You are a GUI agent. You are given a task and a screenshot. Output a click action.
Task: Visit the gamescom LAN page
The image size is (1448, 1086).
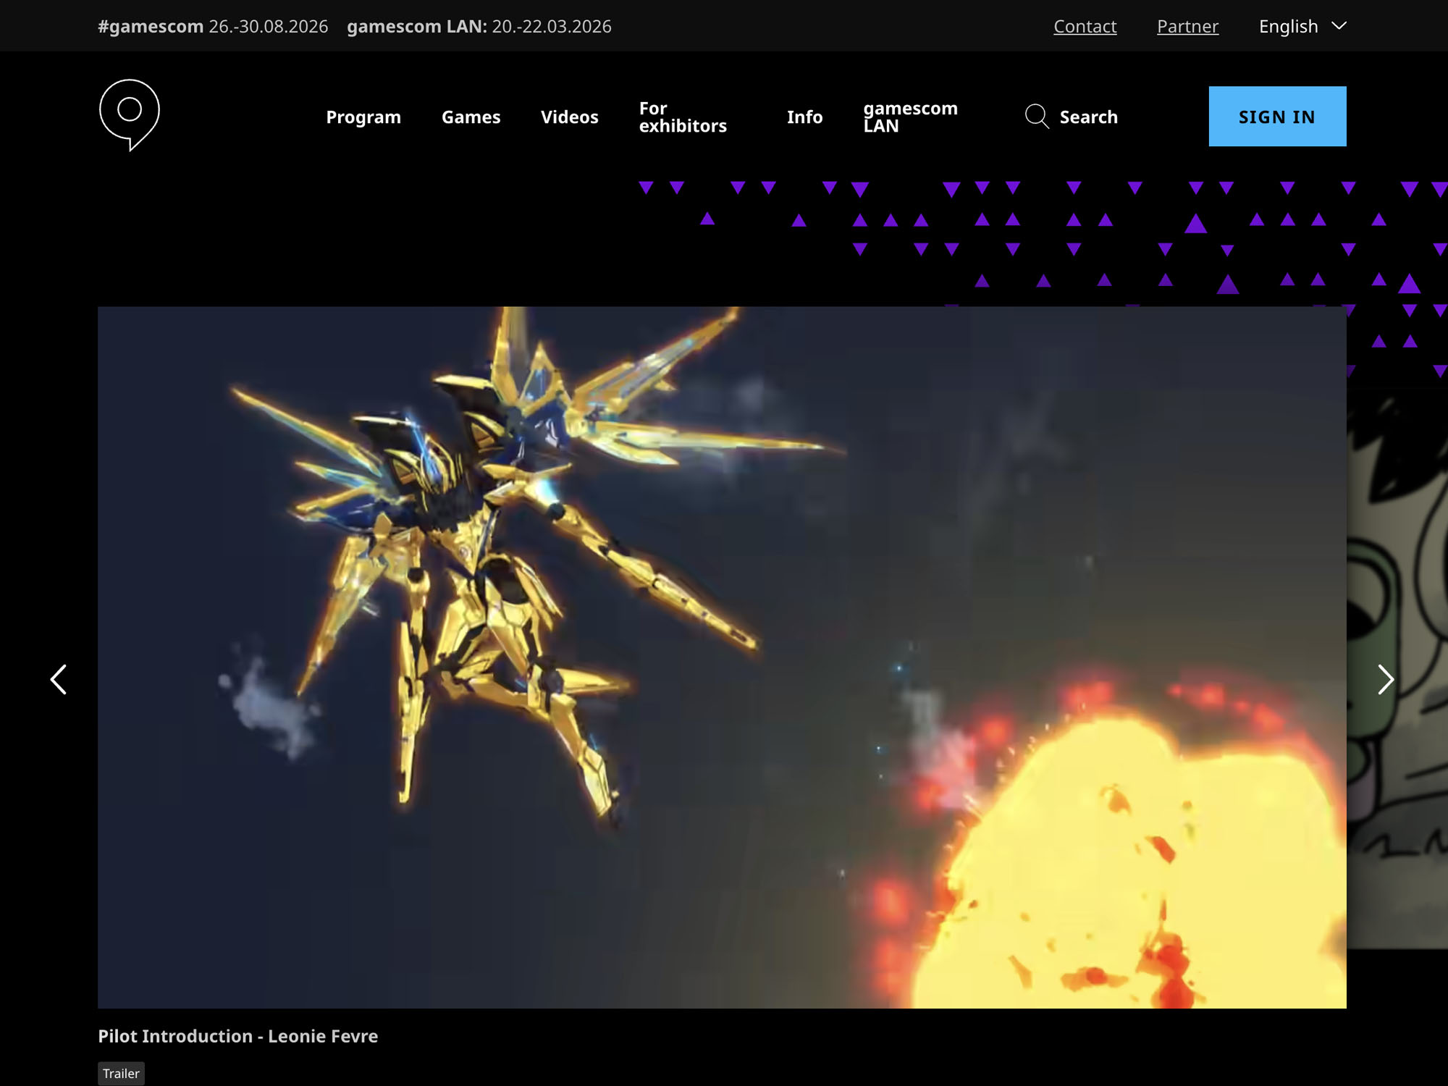tap(910, 117)
